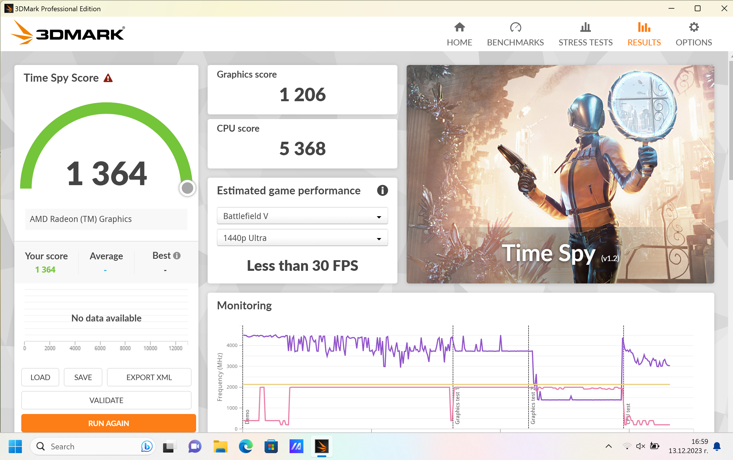This screenshot has width=733, height=460.
Task: Open Wi-Fi network settings in tray
Action: [x=627, y=446]
